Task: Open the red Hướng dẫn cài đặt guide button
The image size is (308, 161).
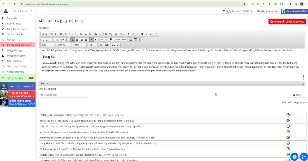Action: tap(287, 22)
